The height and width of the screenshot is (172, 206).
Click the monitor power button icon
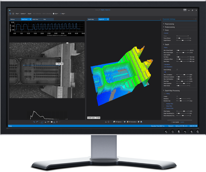click(x=197, y=132)
